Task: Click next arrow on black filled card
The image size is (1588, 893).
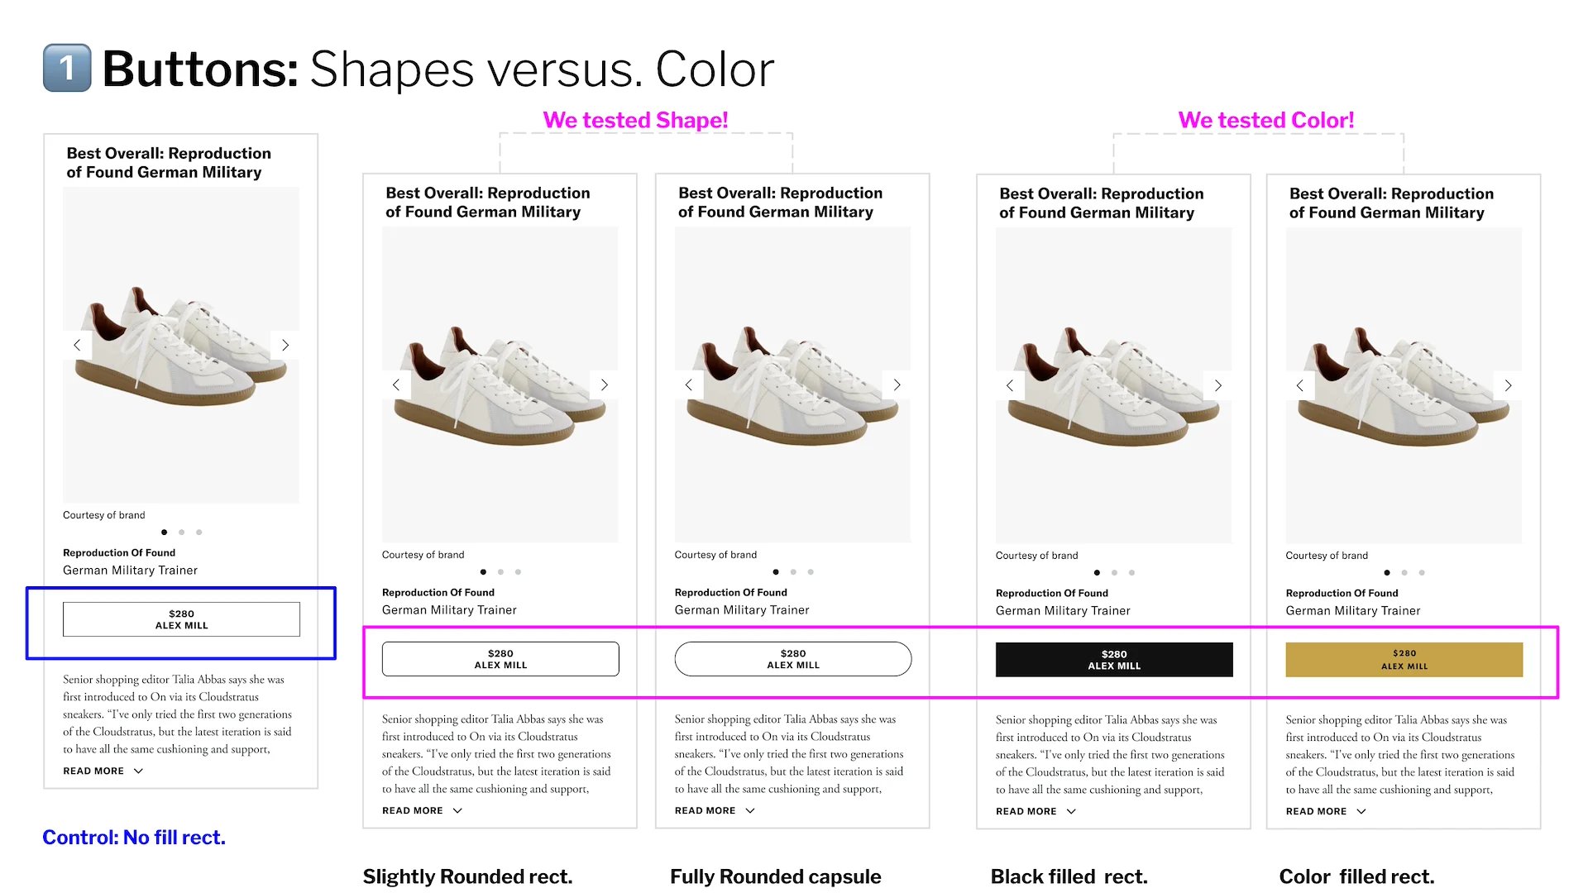Action: [1218, 385]
